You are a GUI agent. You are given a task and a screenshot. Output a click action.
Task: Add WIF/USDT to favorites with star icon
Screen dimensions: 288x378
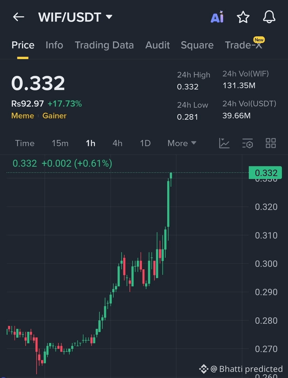point(243,17)
